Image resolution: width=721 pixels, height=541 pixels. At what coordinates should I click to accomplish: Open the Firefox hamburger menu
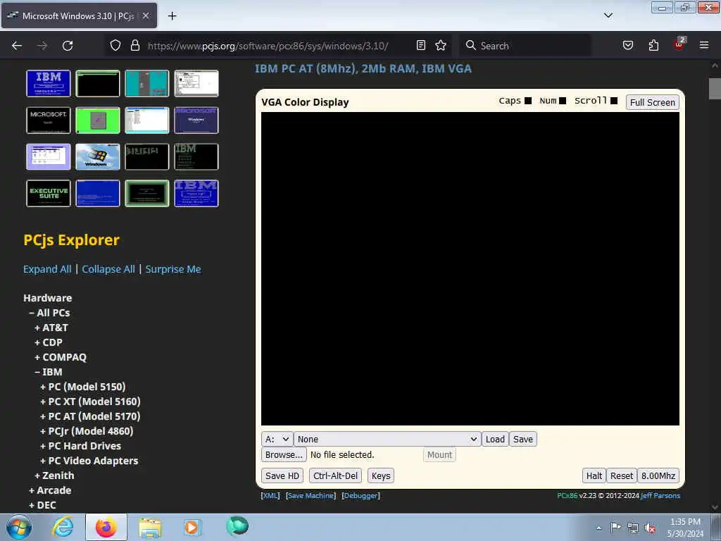click(704, 45)
